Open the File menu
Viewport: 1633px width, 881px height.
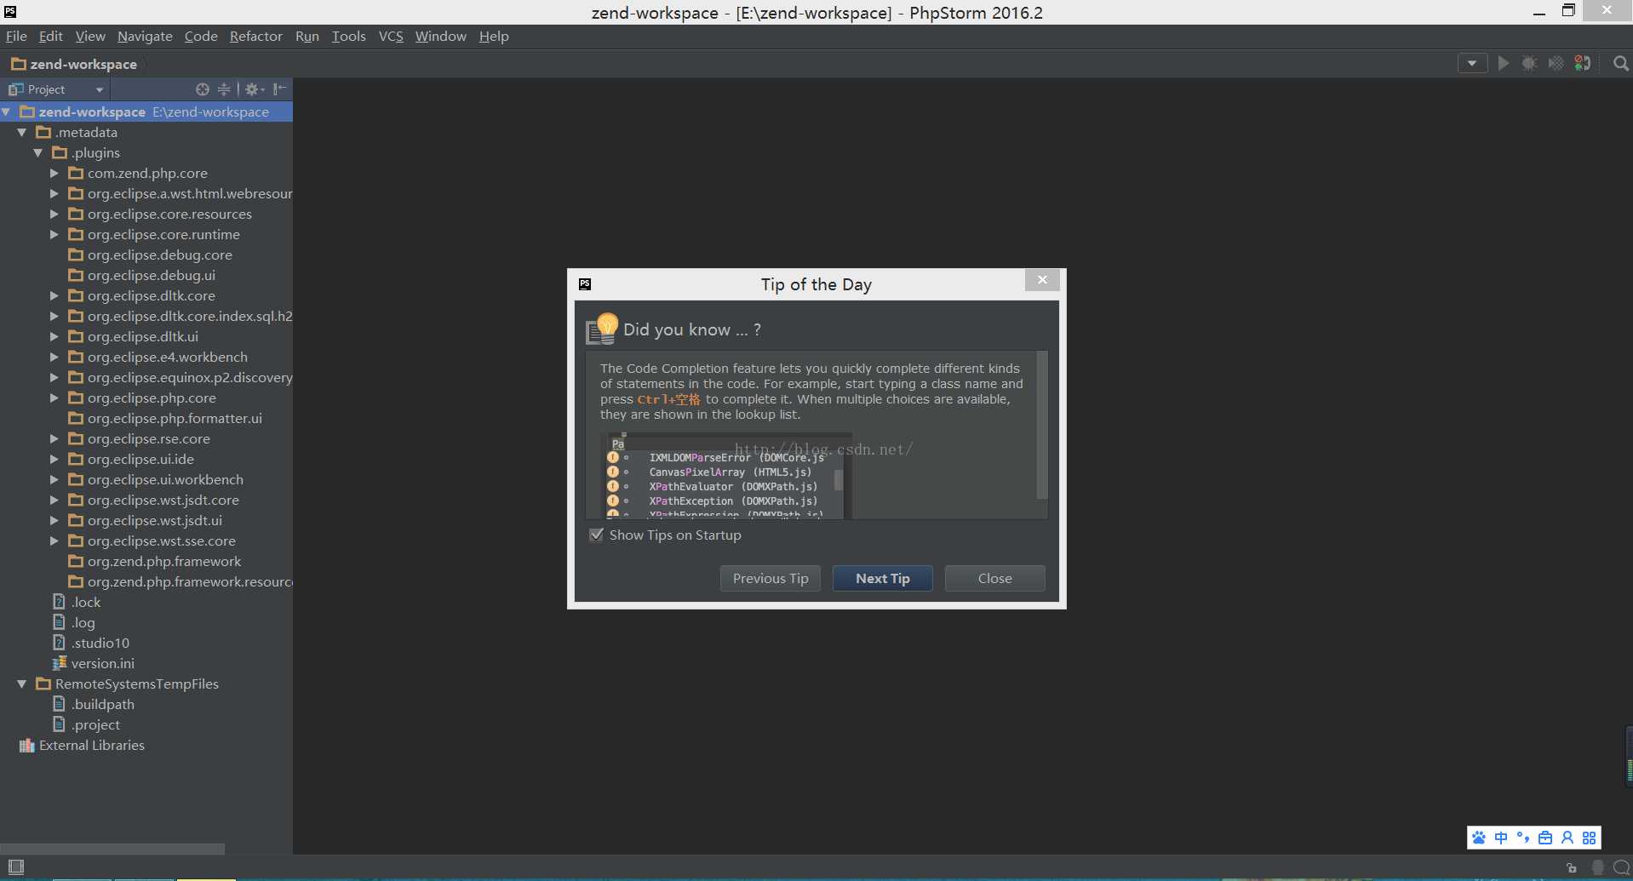point(16,37)
